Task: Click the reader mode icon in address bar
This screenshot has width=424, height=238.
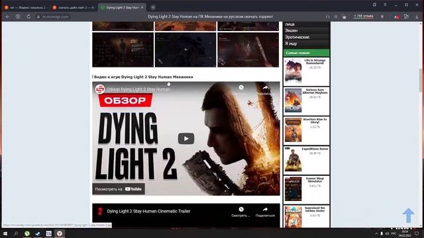Action: [x=336, y=17]
